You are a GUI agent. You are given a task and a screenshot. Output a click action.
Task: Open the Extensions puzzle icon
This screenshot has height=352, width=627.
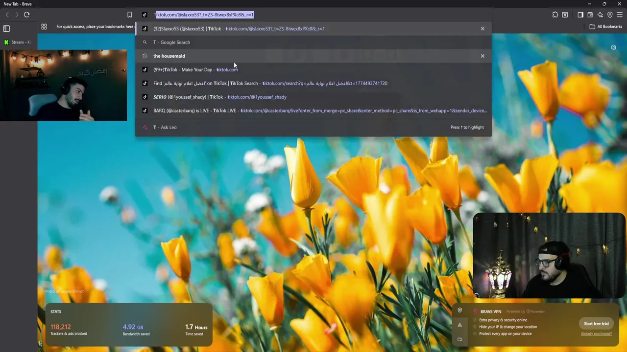click(x=555, y=15)
